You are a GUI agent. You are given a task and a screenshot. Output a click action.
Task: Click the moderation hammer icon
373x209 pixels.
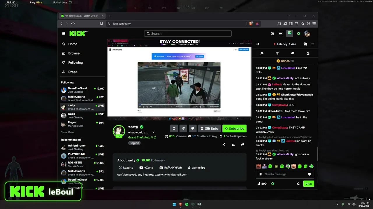262,53
